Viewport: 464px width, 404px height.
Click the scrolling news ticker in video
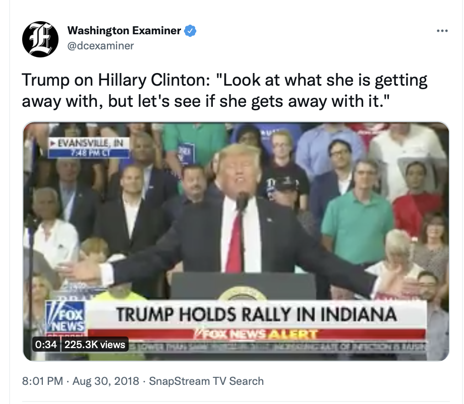tap(277, 346)
